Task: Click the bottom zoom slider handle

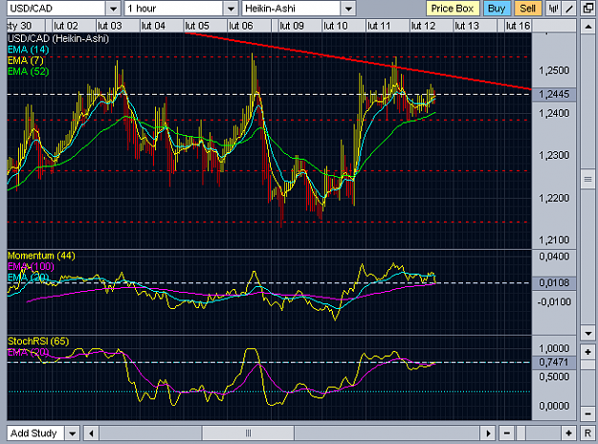Action: tap(521, 433)
